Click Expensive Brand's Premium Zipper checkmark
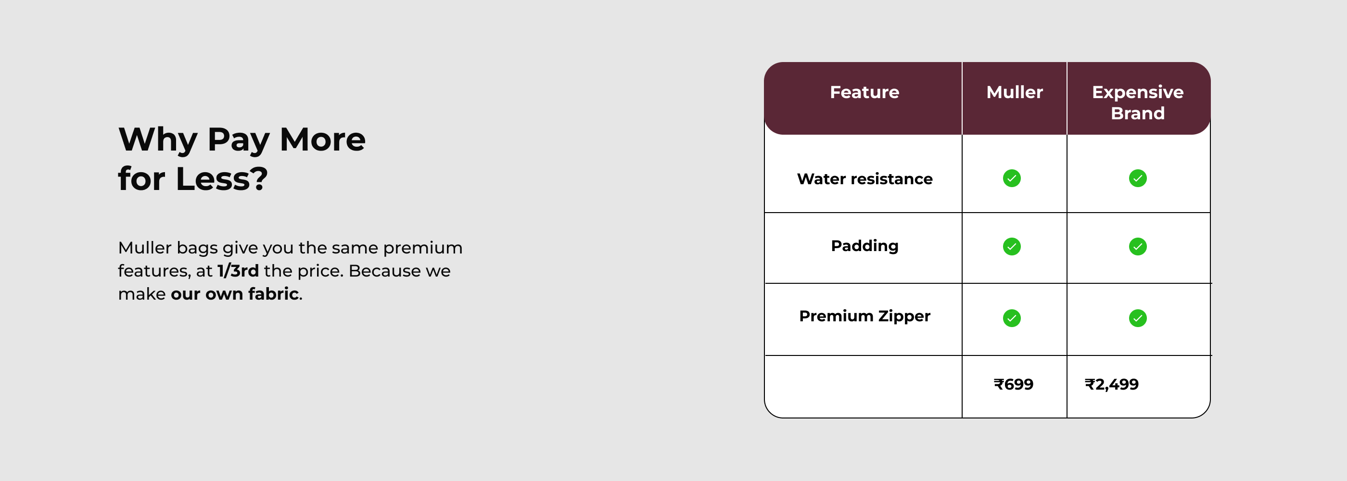The image size is (1347, 481). click(1137, 318)
